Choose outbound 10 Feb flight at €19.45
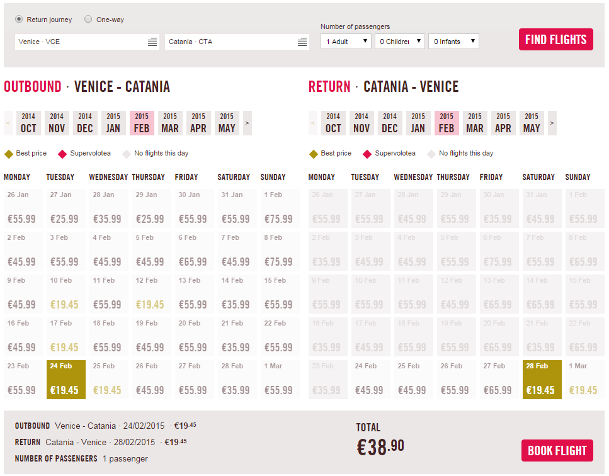 point(66,294)
